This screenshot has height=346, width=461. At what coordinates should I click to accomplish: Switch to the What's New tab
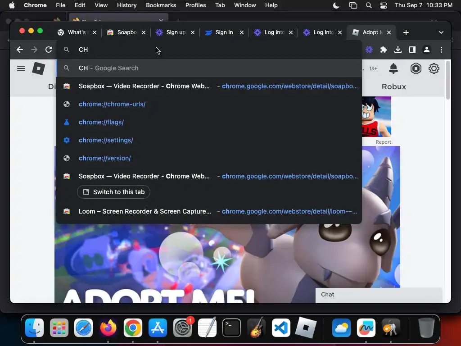tap(76, 32)
